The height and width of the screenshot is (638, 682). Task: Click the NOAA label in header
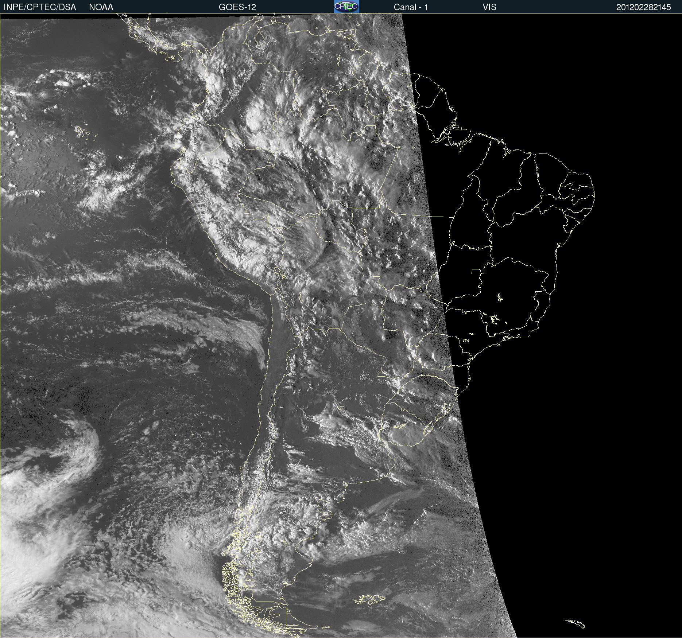click(101, 7)
